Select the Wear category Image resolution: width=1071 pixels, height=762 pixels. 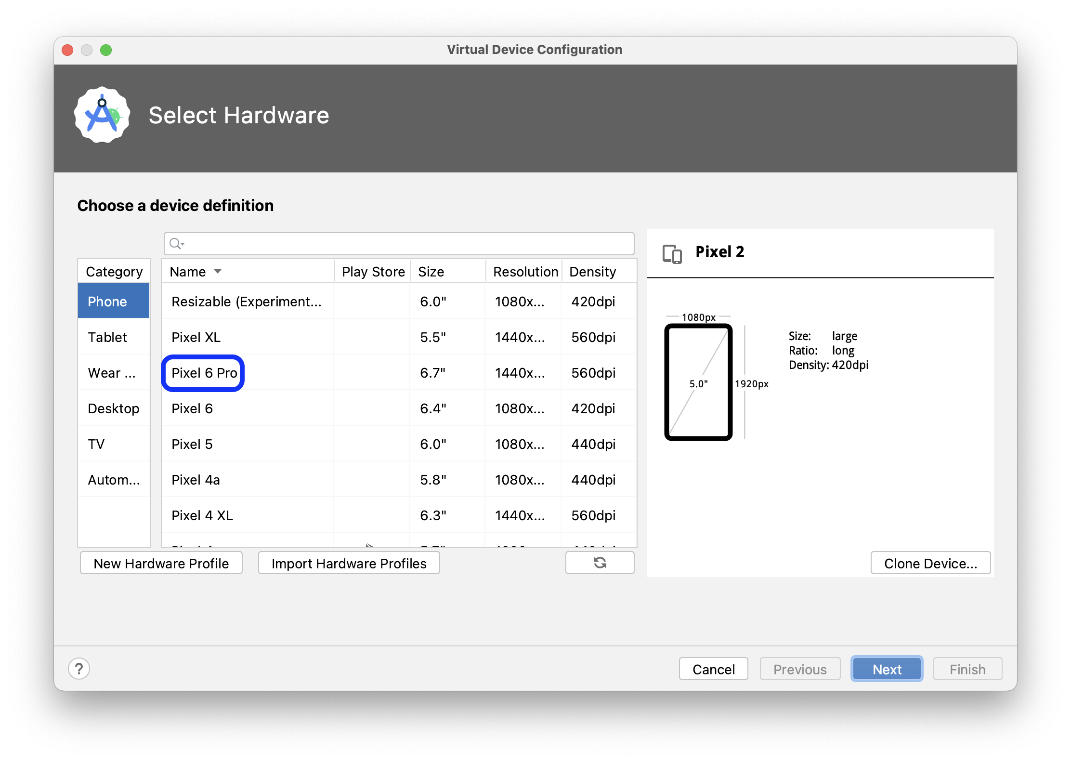(x=114, y=372)
